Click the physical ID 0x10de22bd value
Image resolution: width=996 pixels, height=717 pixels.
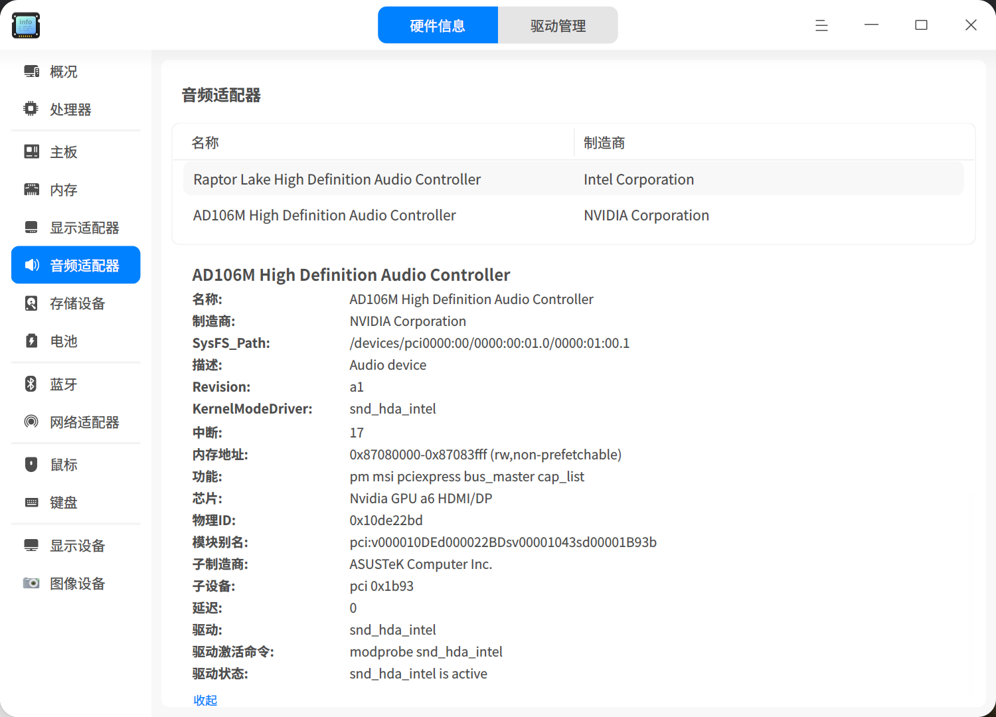click(386, 520)
